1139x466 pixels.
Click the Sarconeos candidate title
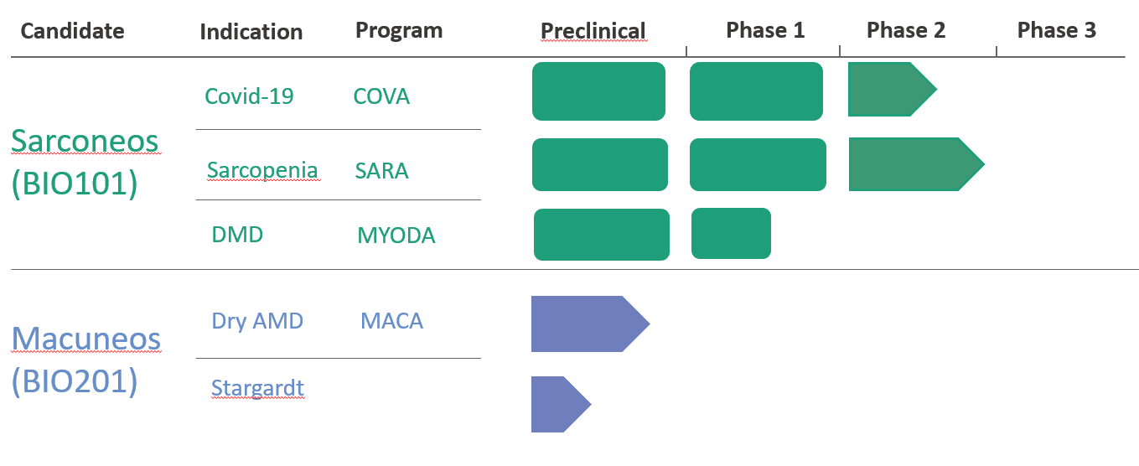pos(85,142)
